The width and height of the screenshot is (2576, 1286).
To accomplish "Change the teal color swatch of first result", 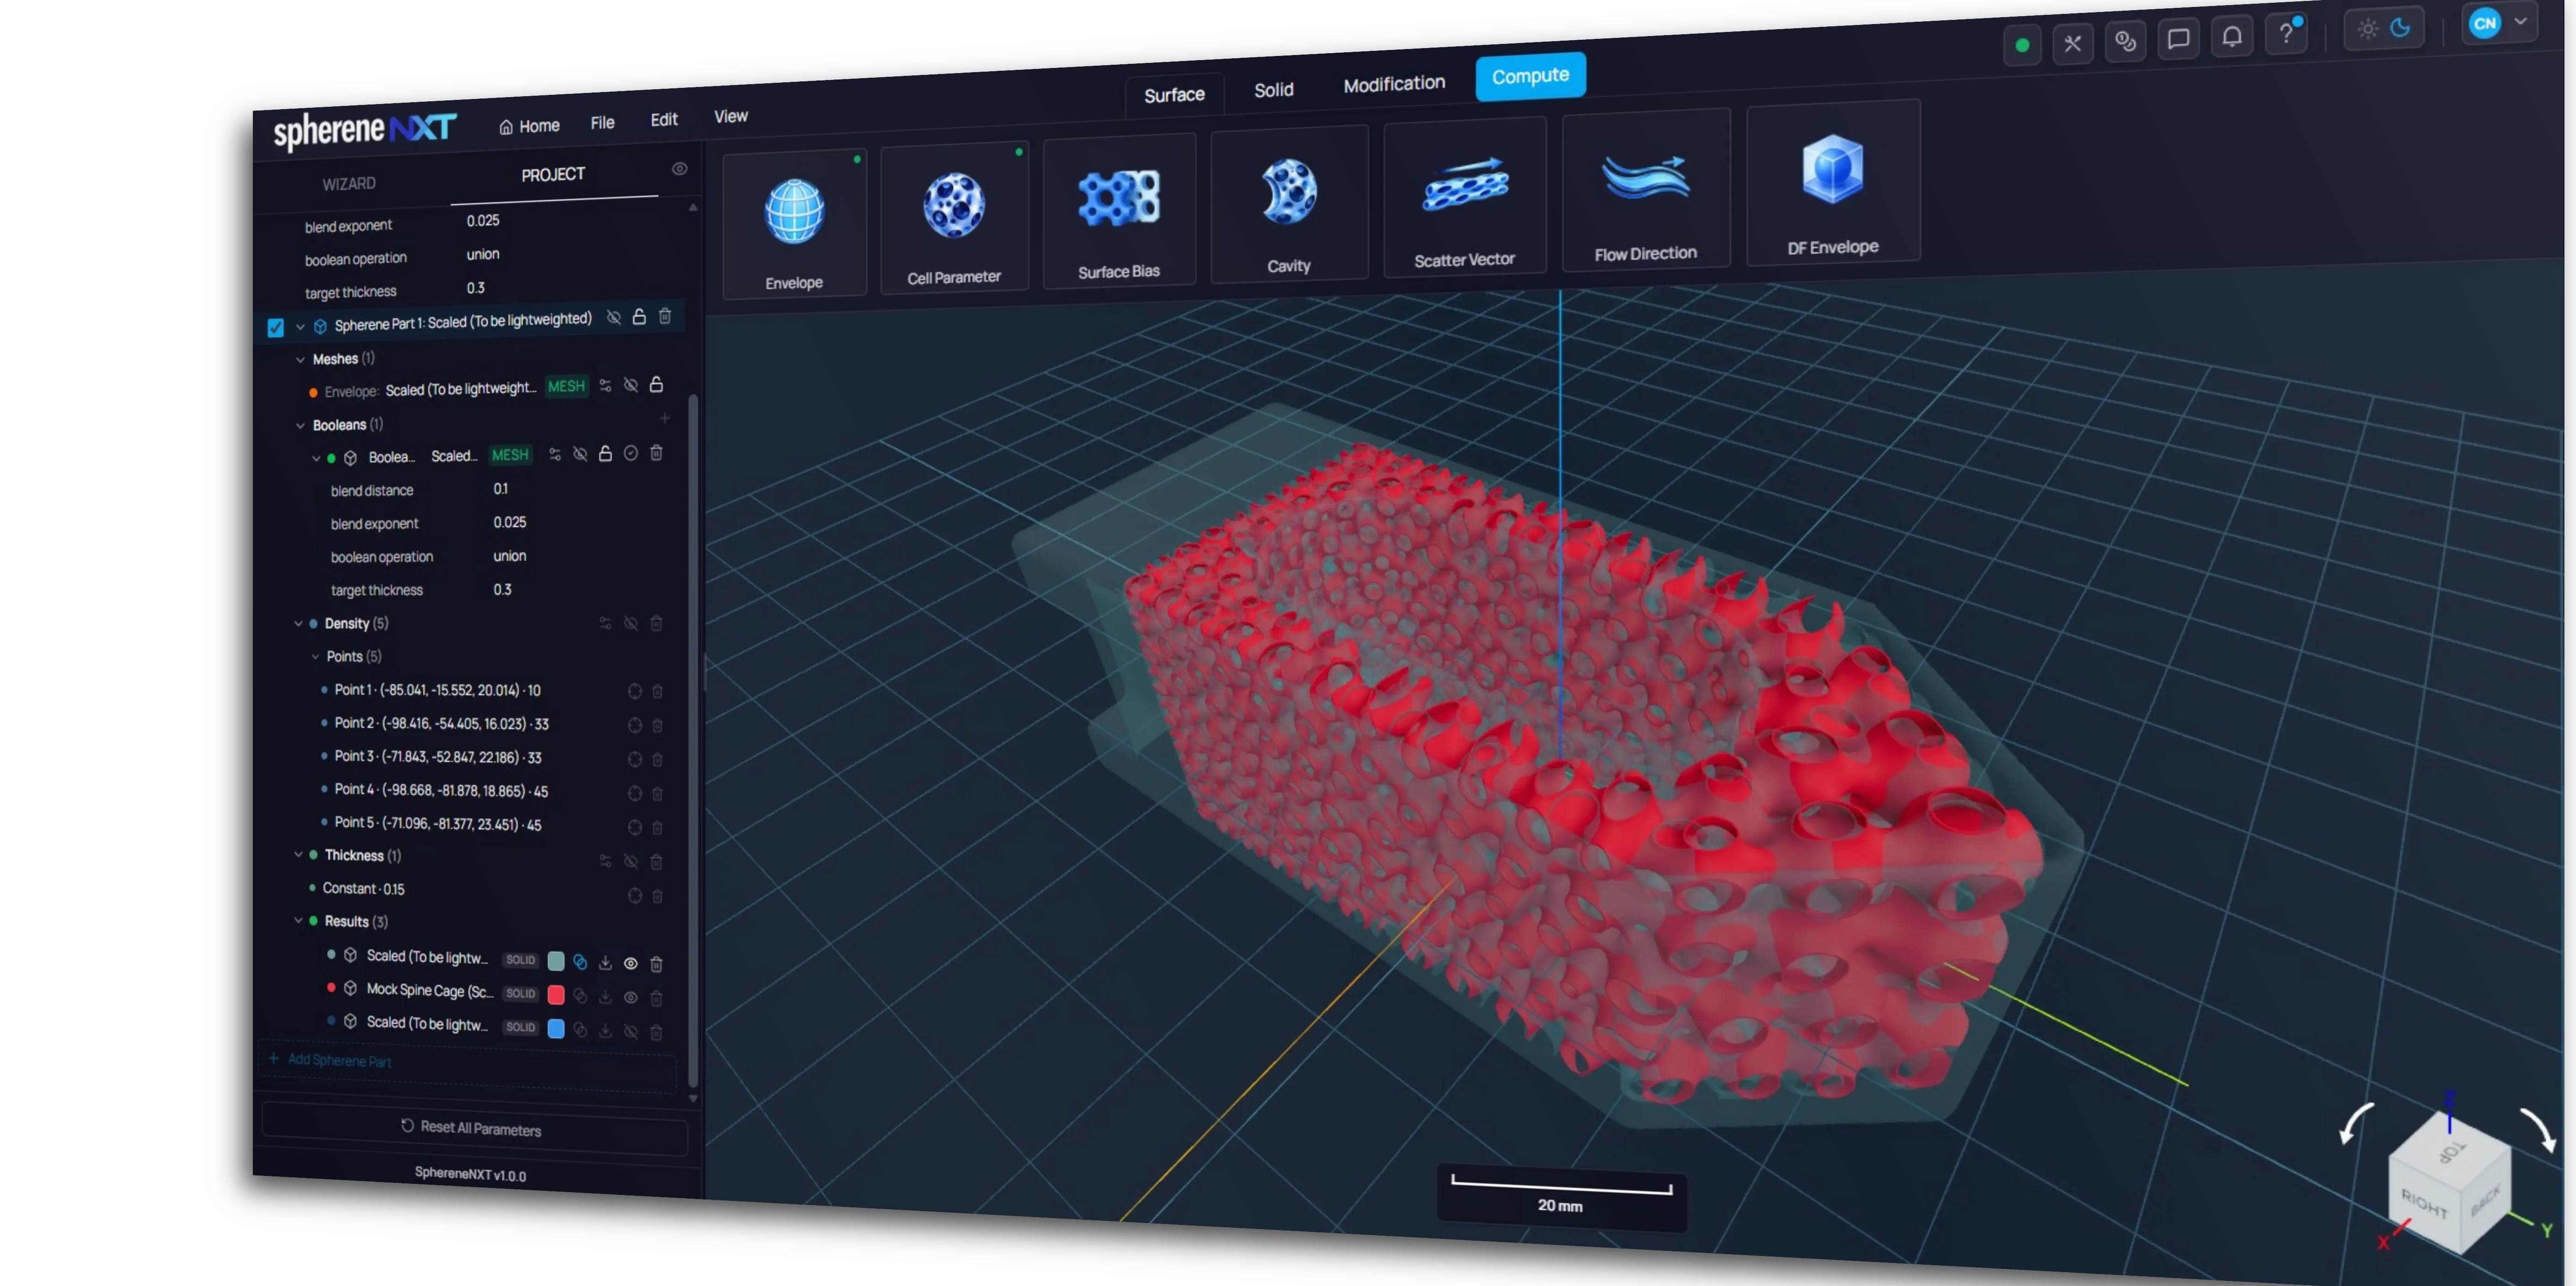I will 556,961.
